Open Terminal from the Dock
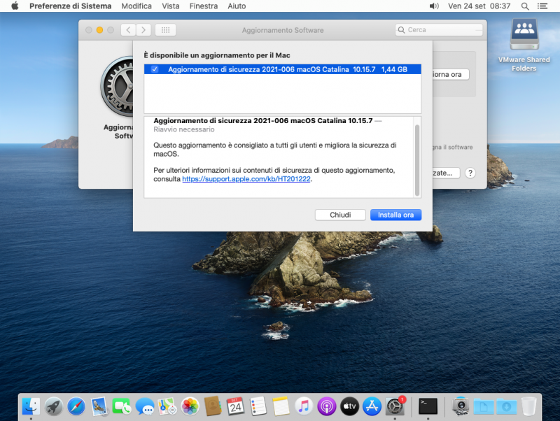The image size is (560, 421). click(x=428, y=406)
